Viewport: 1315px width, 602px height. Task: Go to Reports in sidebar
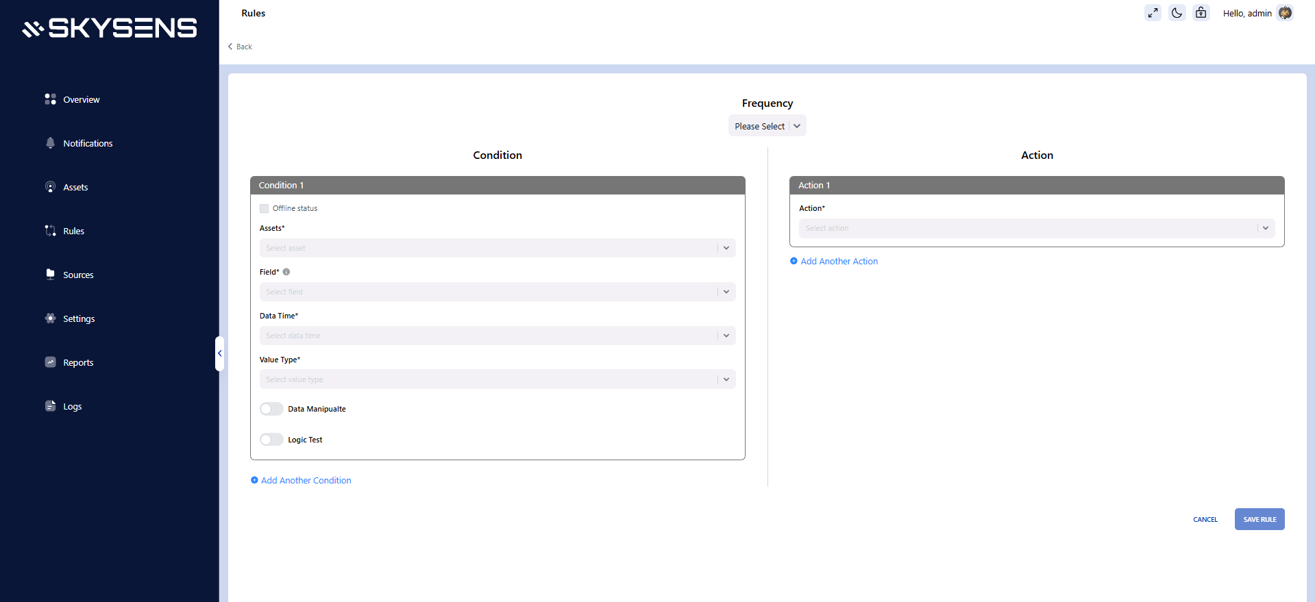pos(78,362)
